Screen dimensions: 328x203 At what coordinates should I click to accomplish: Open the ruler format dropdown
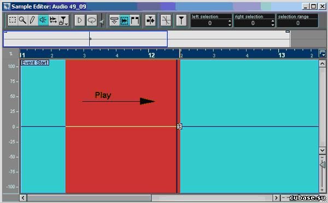point(323,53)
